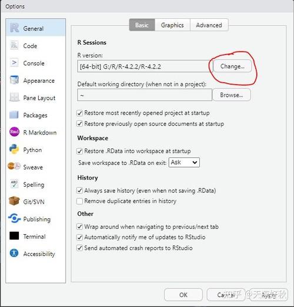The width and height of the screenshot is (294, 307).
Task: Click the Spelling ABC check icon
Action: (14, 184)
